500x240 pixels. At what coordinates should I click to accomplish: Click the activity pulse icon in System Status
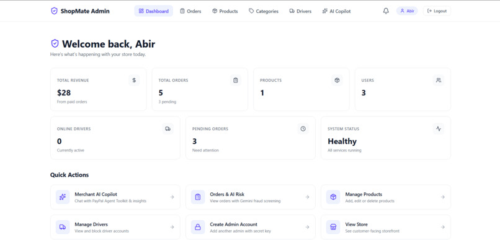(x=439, y=129)
